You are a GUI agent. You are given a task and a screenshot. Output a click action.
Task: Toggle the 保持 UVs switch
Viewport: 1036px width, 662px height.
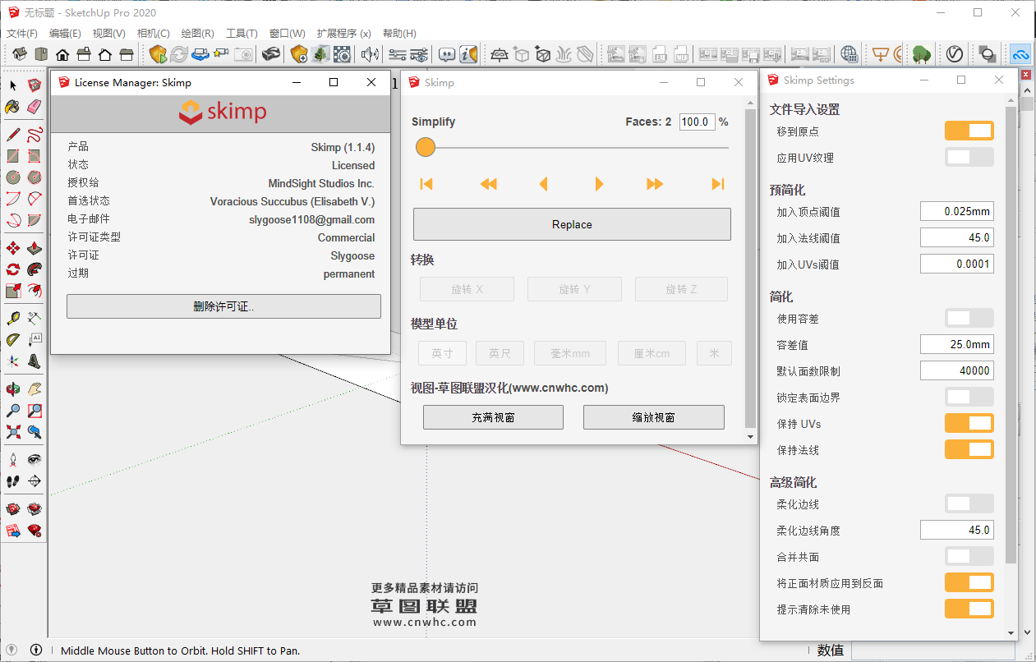pyautogui.click(x=969, y=423)
